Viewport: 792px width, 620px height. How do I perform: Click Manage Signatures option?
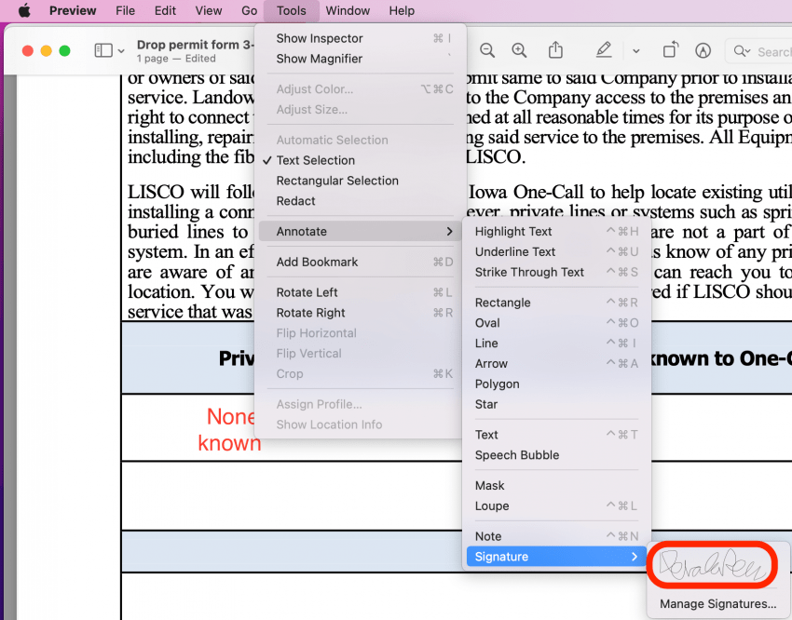tap(717, 604)
